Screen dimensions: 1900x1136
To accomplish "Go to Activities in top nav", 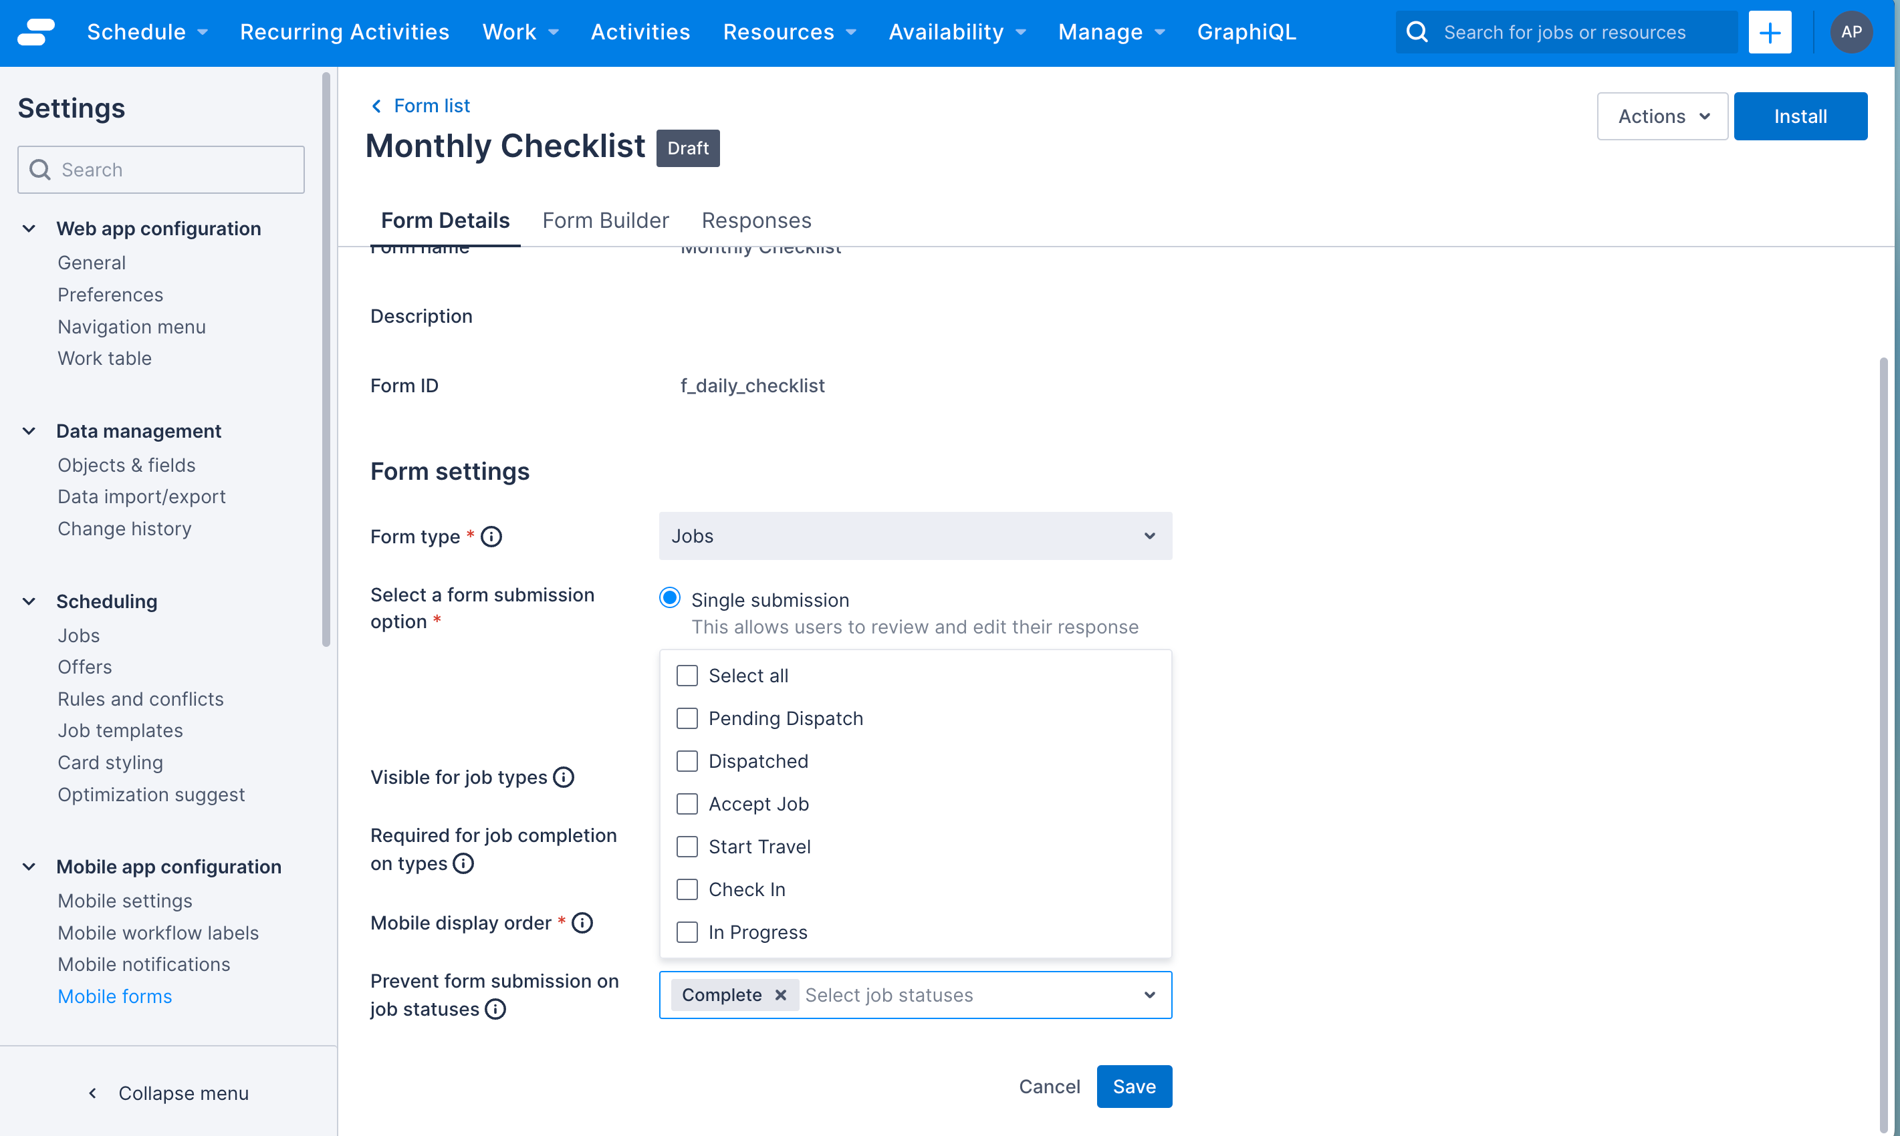I will coord(640,32).
